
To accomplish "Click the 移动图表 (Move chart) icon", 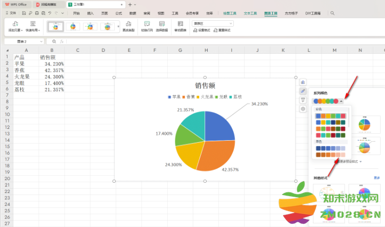I will coord(180,26).
